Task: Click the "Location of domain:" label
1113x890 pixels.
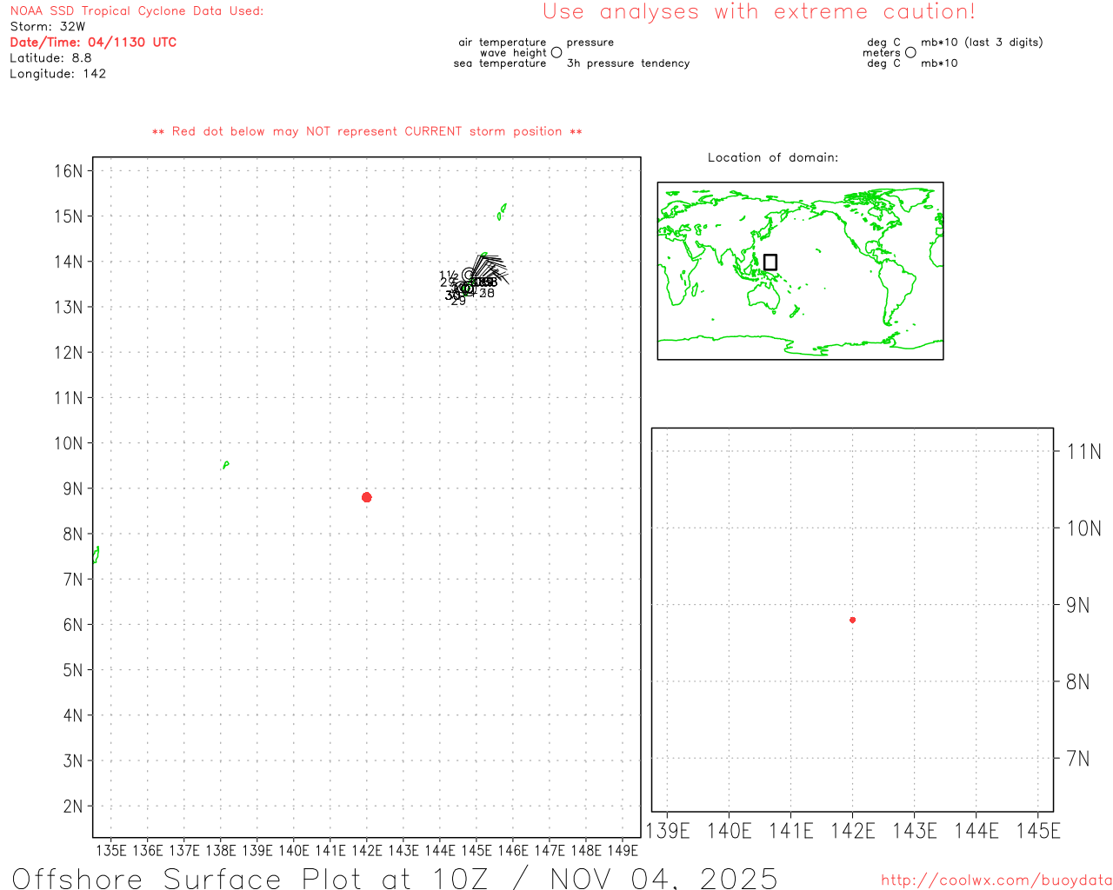Action: click(x=773, y=157)
